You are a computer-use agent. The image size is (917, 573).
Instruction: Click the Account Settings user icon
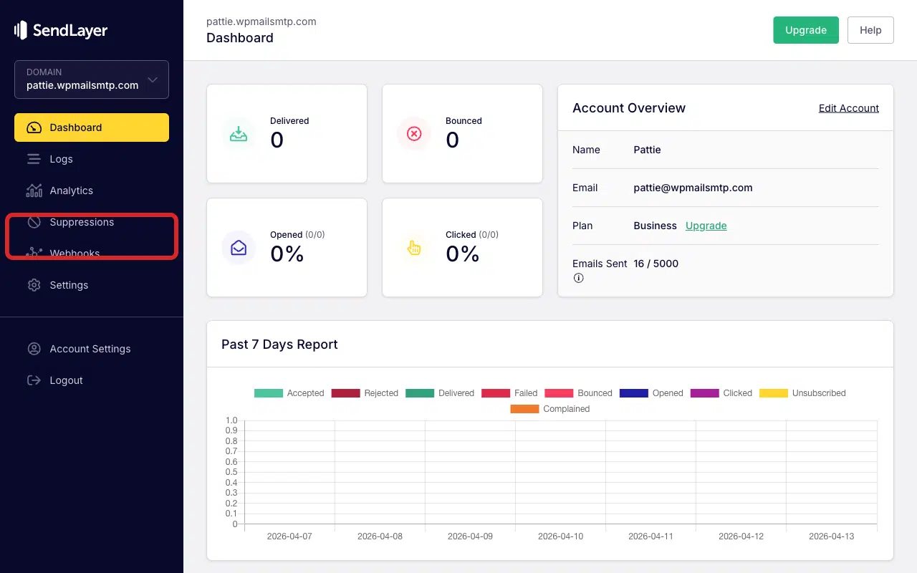[34, 349]
